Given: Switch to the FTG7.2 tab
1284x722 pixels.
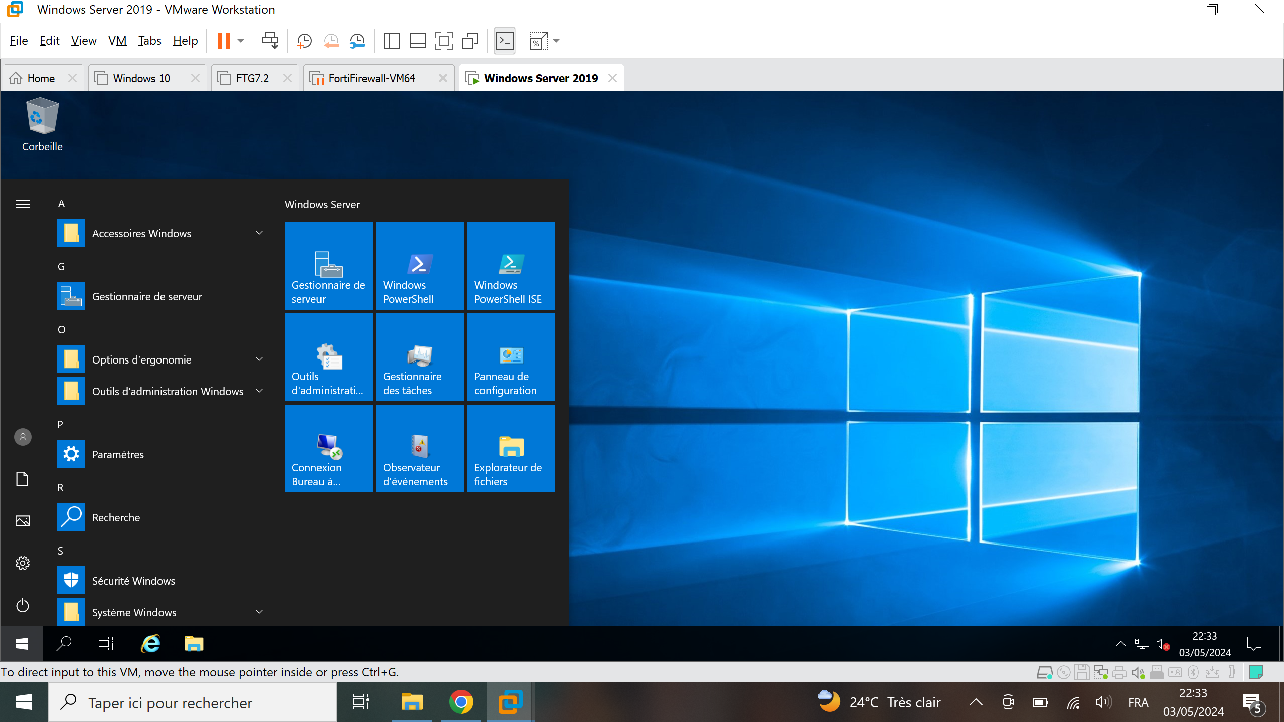Looking at the screenshot, I should pyautogui.click(x=252, y=78).
